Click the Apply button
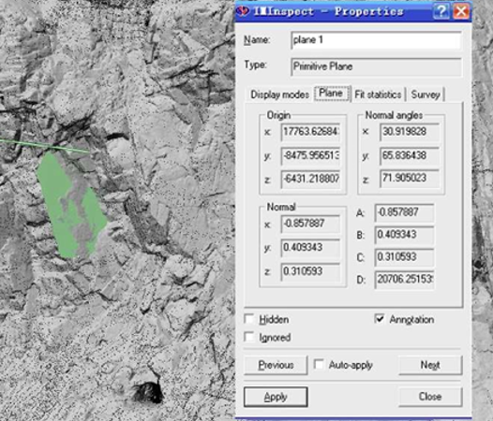Viewport: 493px width, 421px height. [x=276, y=397]
